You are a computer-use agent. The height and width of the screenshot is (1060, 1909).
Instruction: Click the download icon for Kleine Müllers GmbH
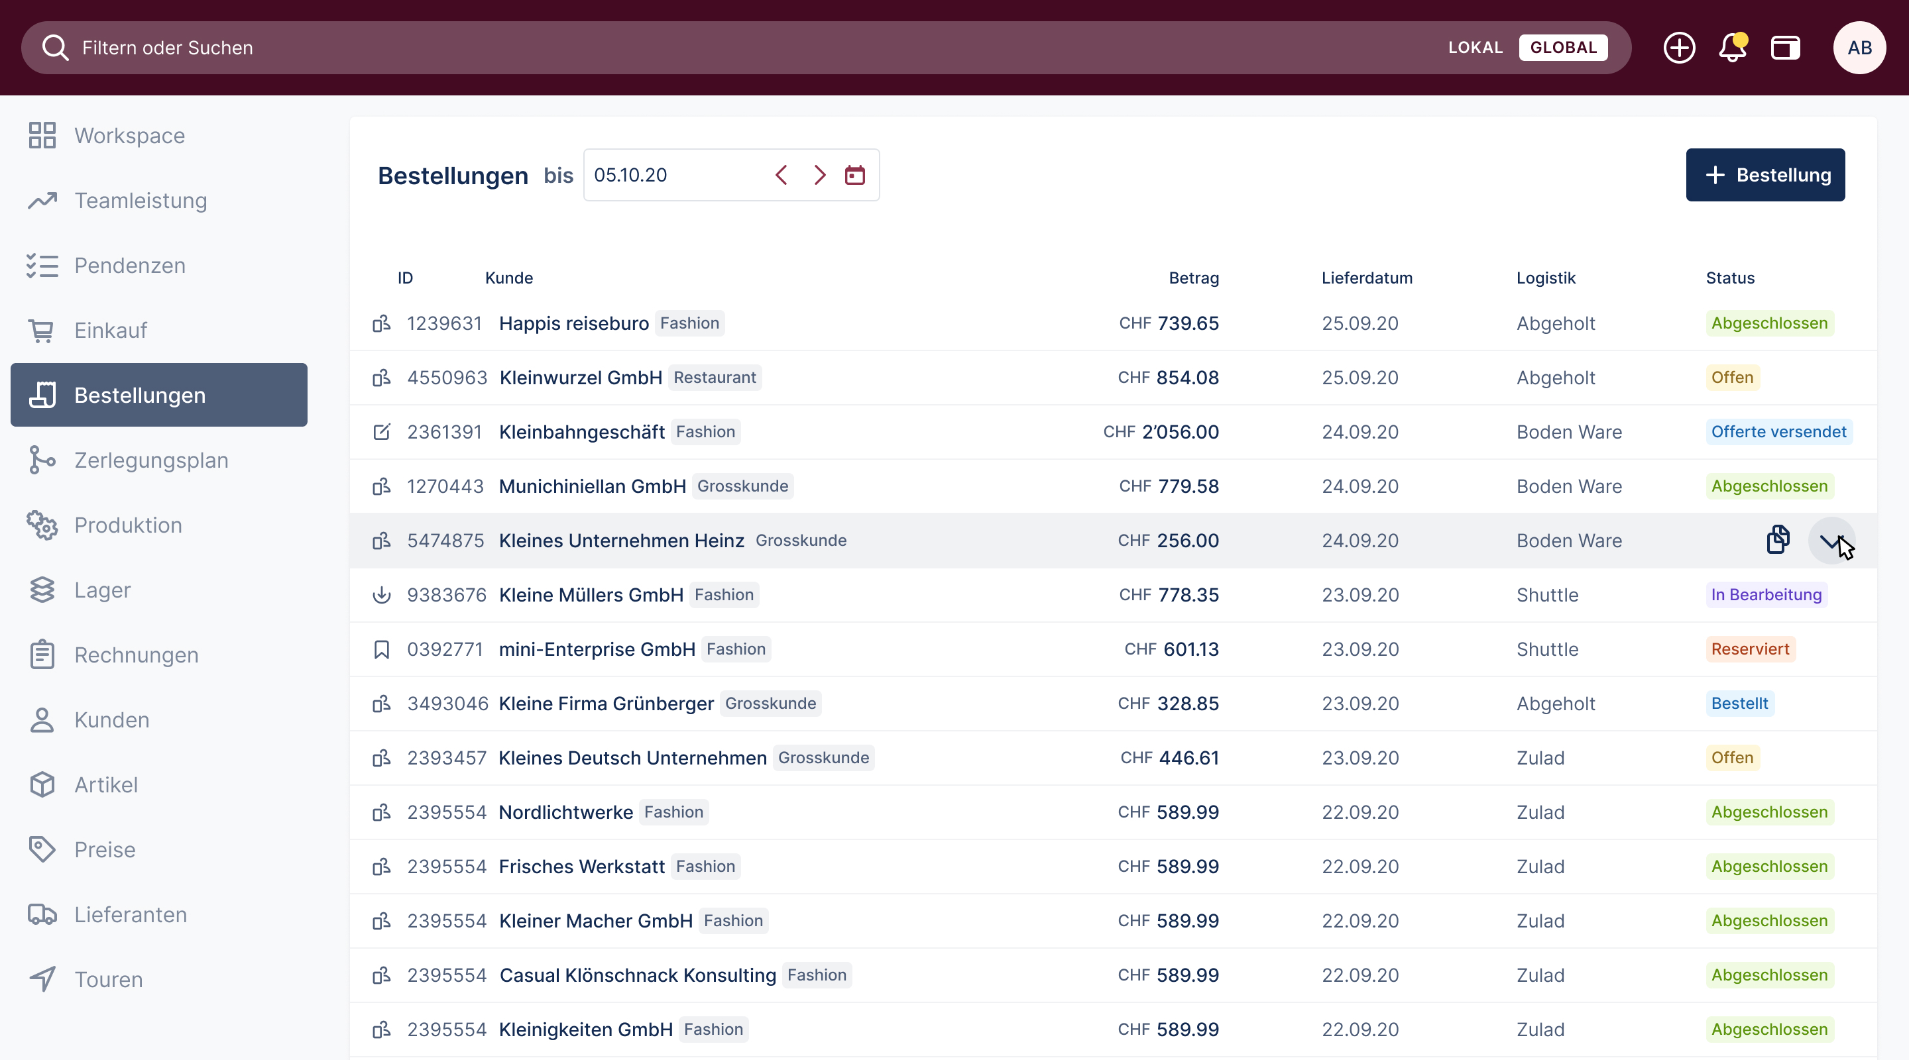click(382, 595)
